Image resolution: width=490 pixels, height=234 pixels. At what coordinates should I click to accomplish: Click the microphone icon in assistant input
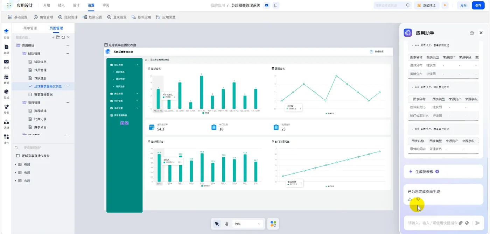click(467, 223)
